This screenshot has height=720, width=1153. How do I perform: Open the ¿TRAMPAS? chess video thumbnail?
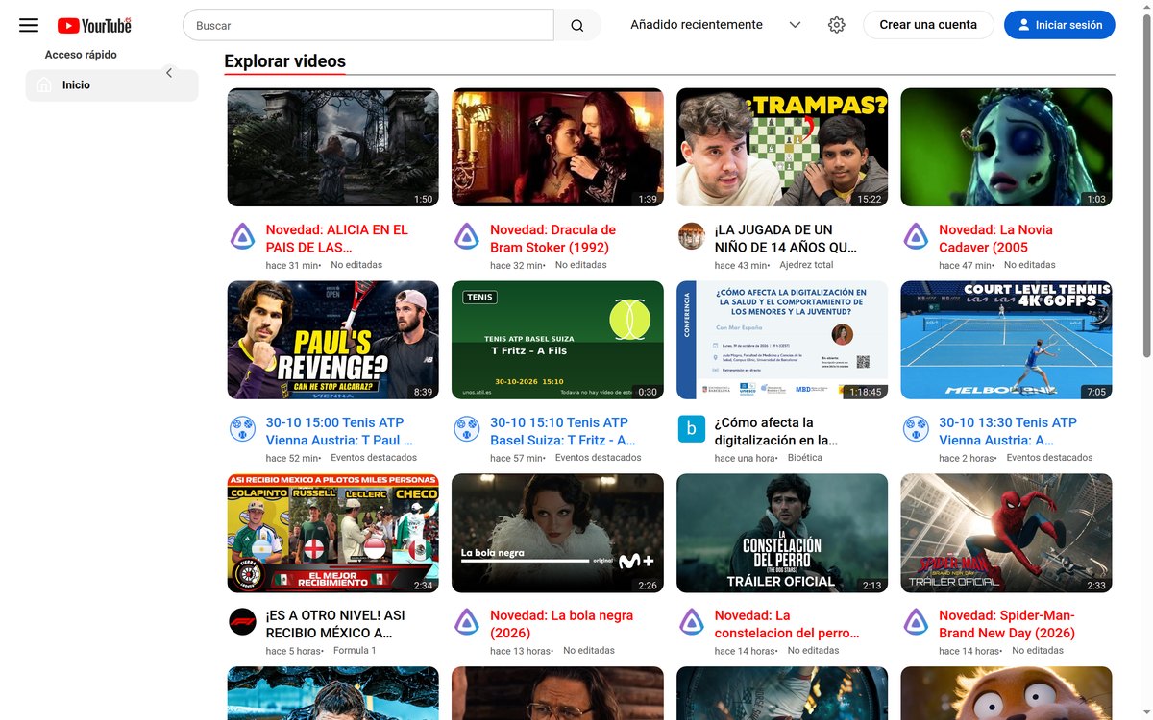(782, 148)
